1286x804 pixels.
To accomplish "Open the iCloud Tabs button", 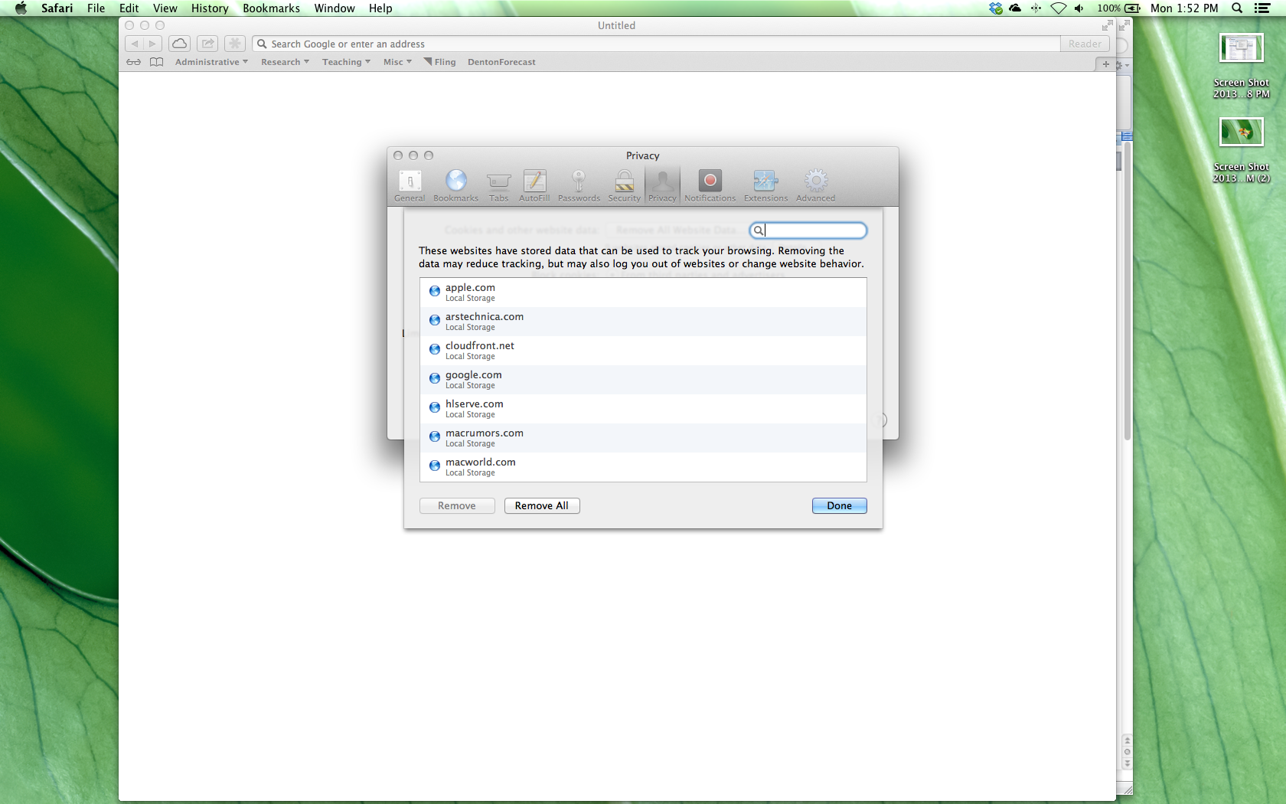I will [179, 44].
